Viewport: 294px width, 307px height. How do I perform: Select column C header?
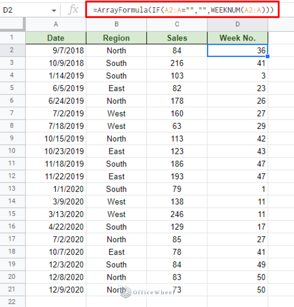pyautogui.click(x=177, y=24)
